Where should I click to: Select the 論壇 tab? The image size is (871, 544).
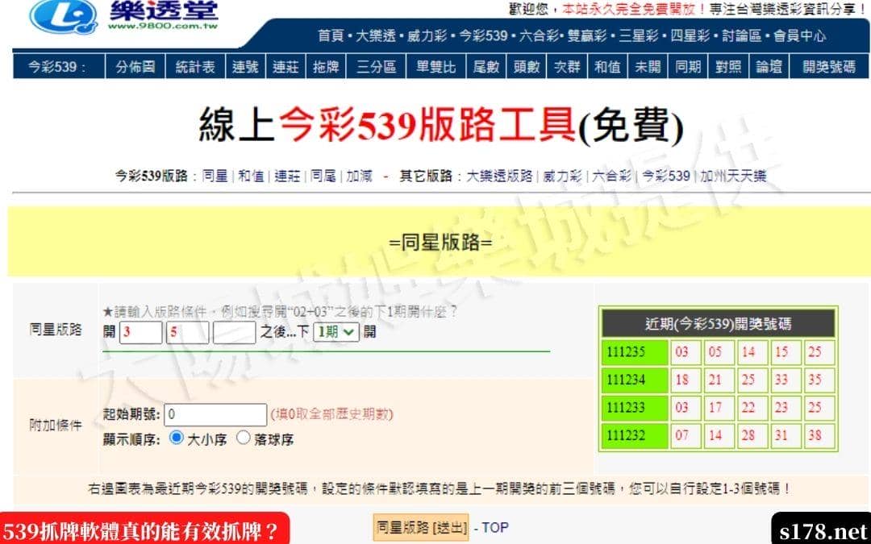[x=769, y=67]
